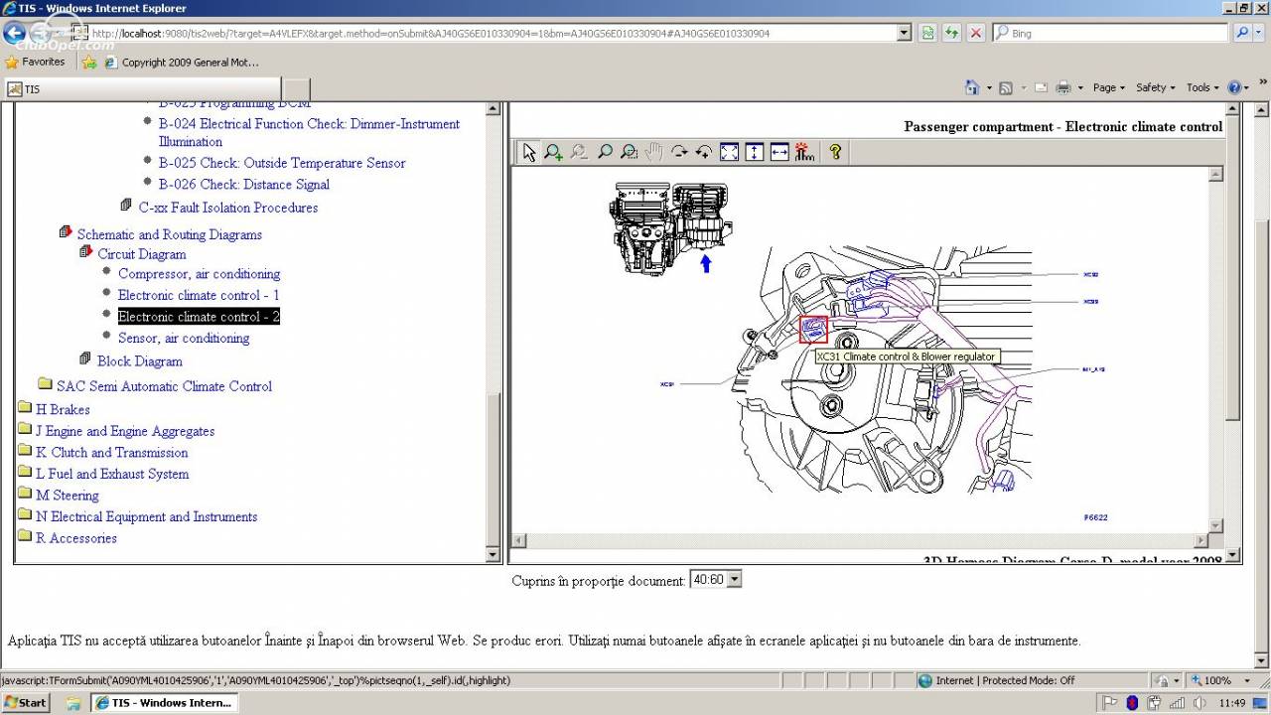The width and height of the screenshot is (1271, 715).
Task: Expand the SAC Semi Automatic Climate Control folder
Action: pos(45,383)
